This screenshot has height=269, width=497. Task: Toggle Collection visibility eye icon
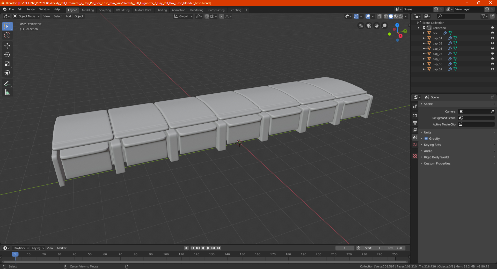492,28
